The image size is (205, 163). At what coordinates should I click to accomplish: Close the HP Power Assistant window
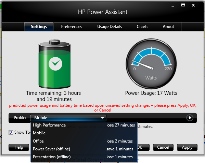[193, 5]
